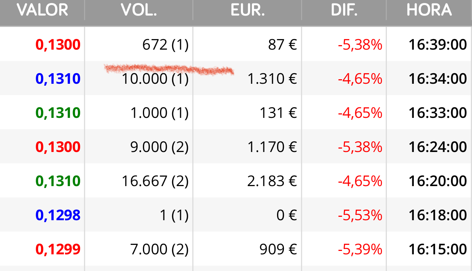Click the DIF. column header

click(x=344, y=10)
